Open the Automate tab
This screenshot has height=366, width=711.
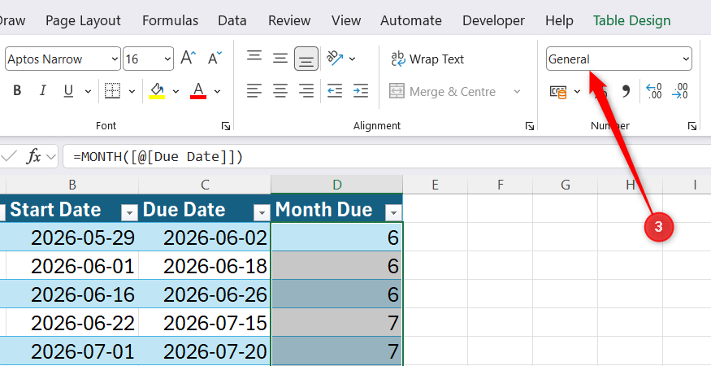pyautogui.click(x=411, y=20)
